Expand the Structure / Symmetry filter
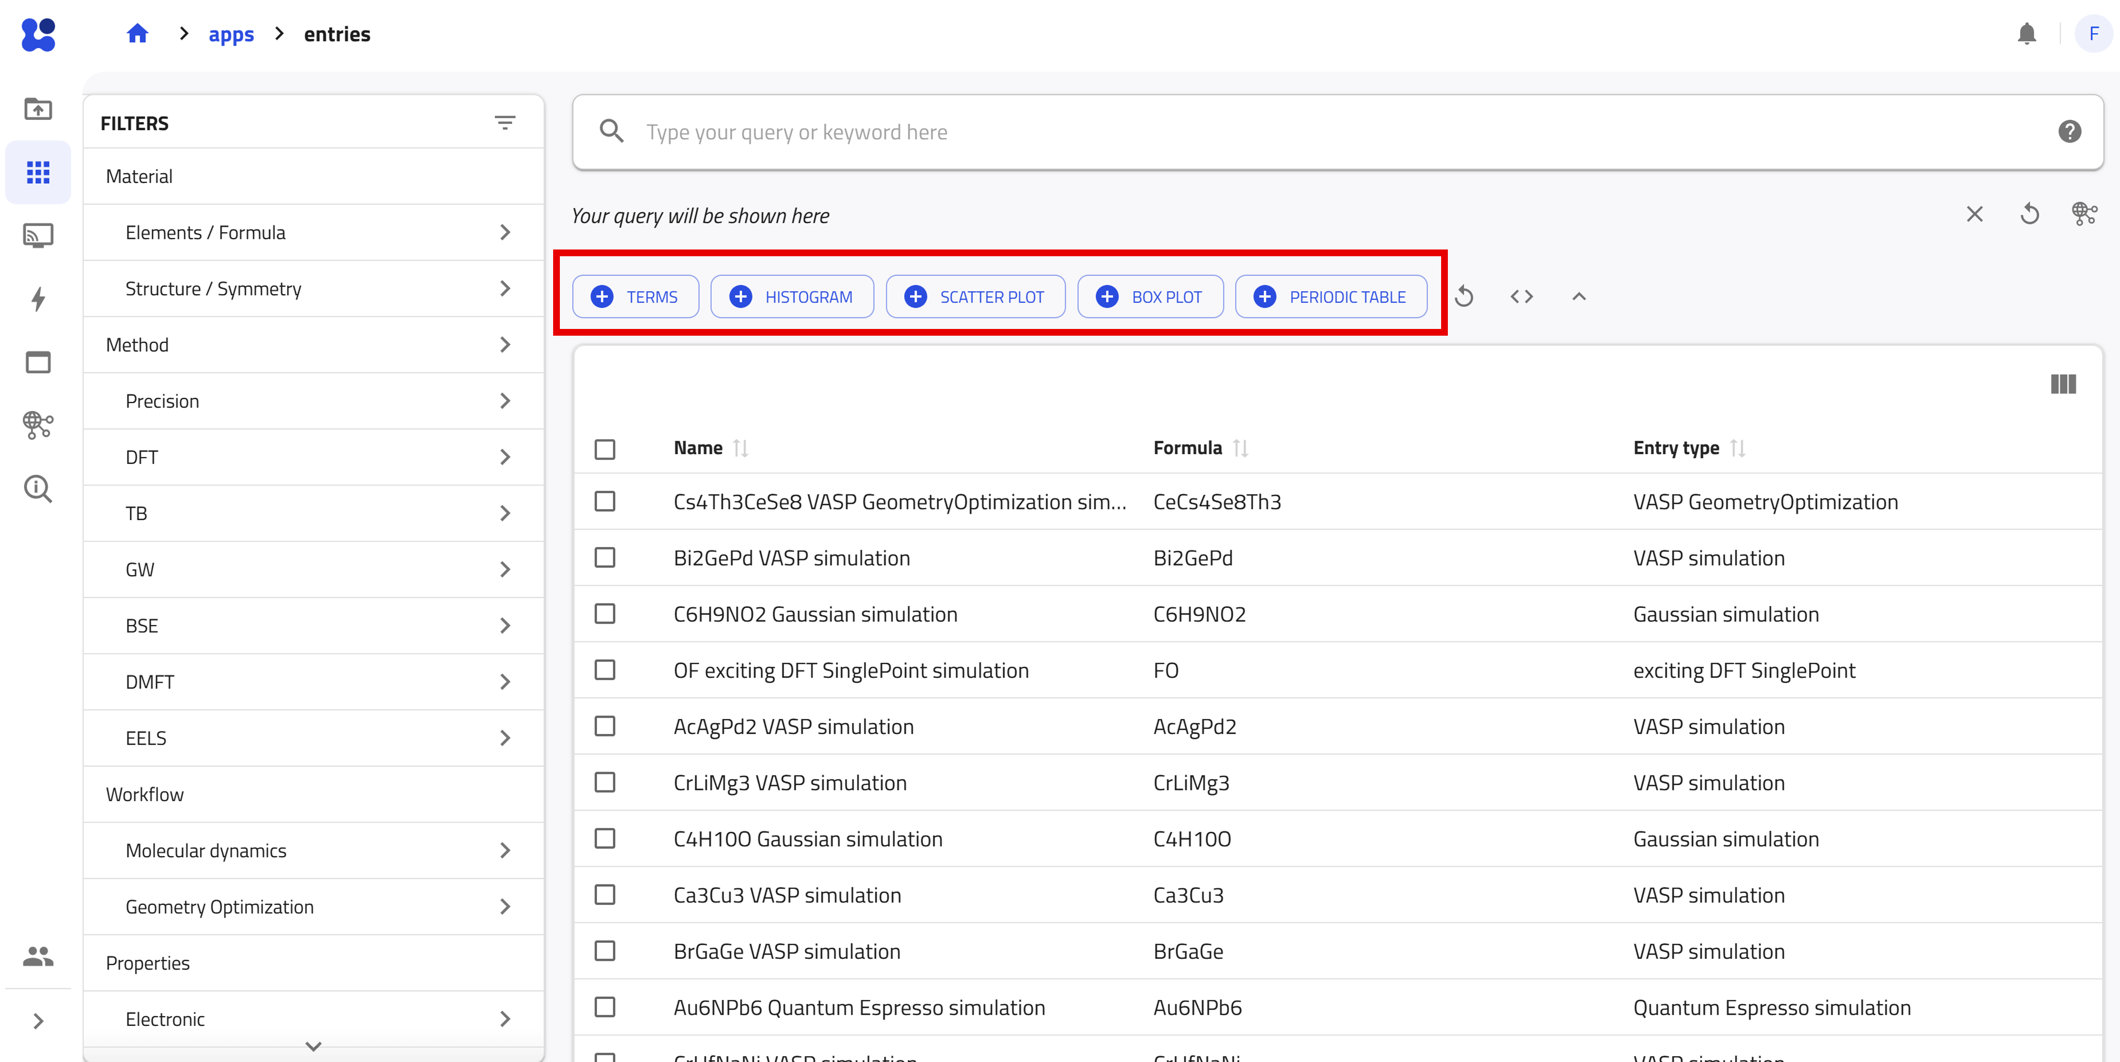 tap(314, 289)
